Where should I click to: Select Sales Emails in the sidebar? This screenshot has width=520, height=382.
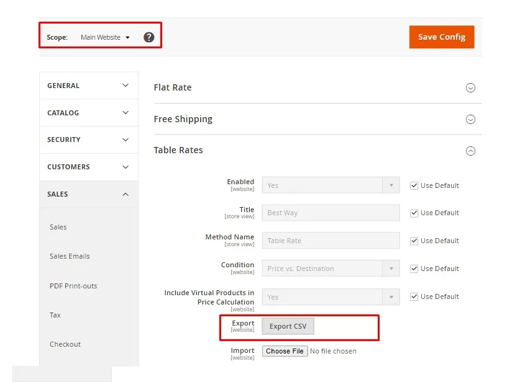pos(69,255)
